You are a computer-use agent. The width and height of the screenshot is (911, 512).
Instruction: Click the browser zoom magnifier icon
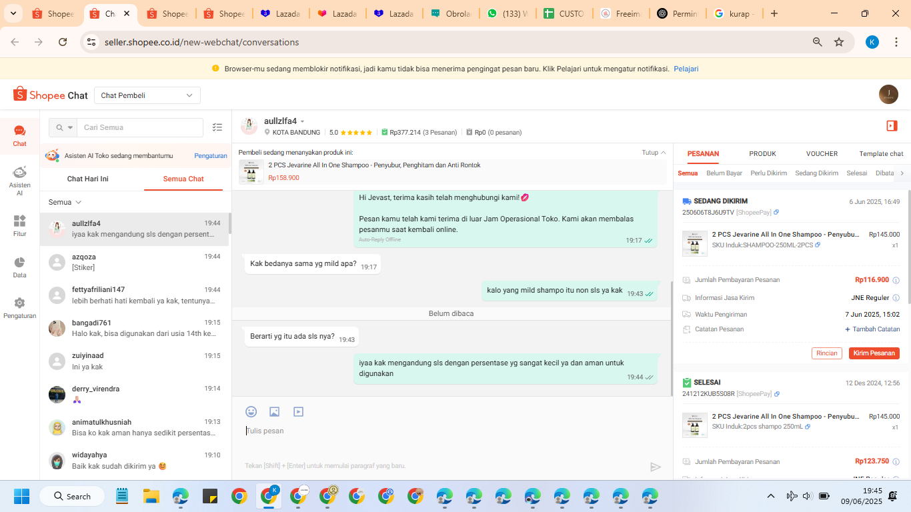817,42
